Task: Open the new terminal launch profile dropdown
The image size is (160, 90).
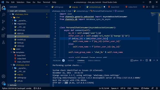Action: pos(143,60)
